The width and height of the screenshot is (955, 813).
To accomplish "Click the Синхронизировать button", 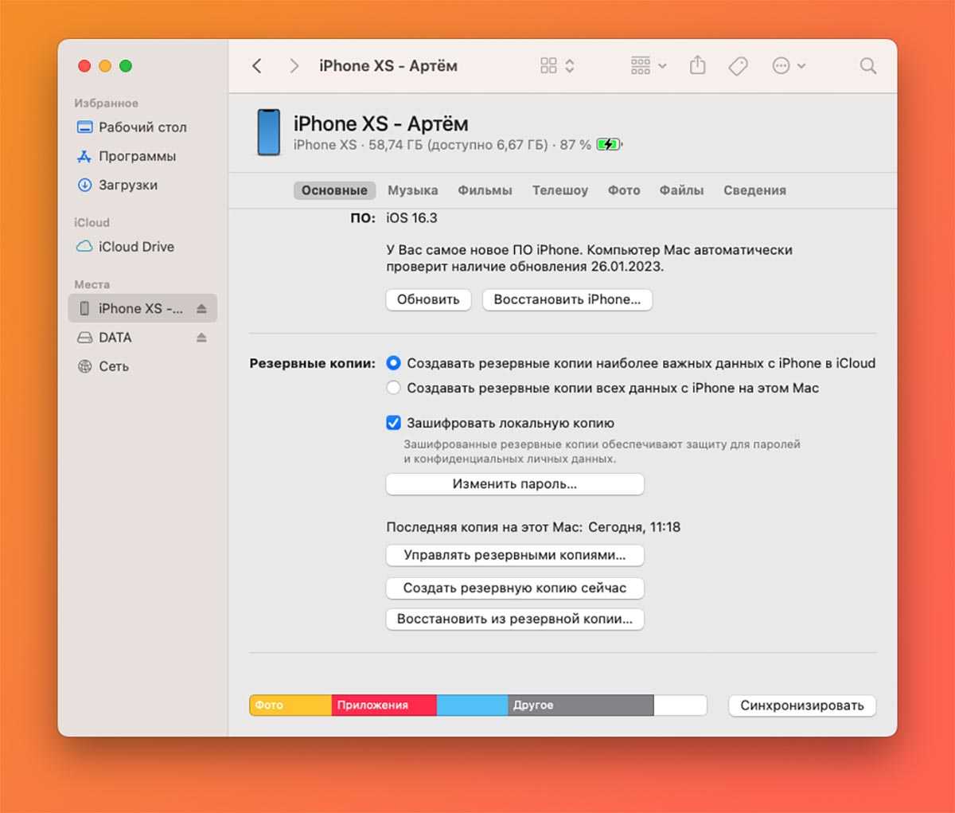I will (801, 706).
